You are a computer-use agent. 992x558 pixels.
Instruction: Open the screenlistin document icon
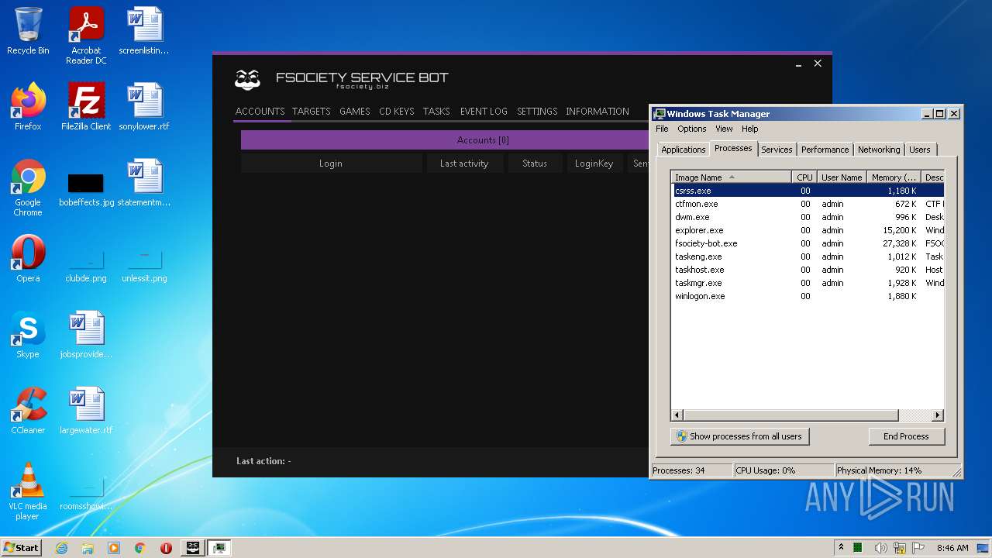pos(144,31)
